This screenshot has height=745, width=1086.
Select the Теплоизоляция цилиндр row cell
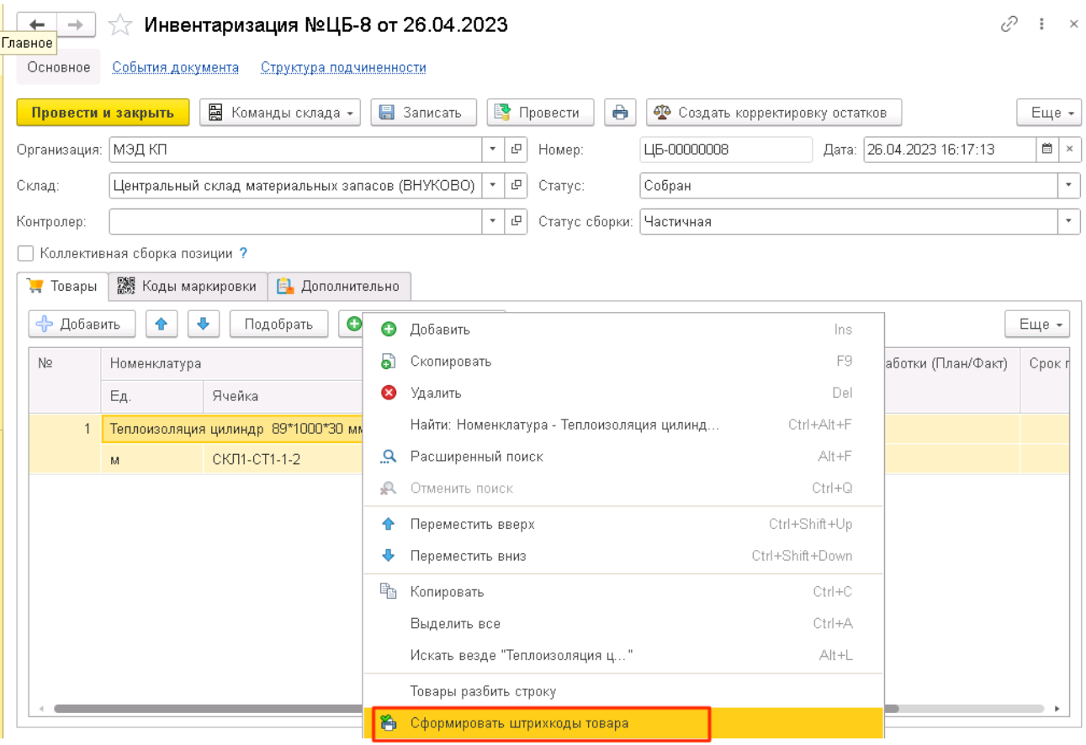233,429
